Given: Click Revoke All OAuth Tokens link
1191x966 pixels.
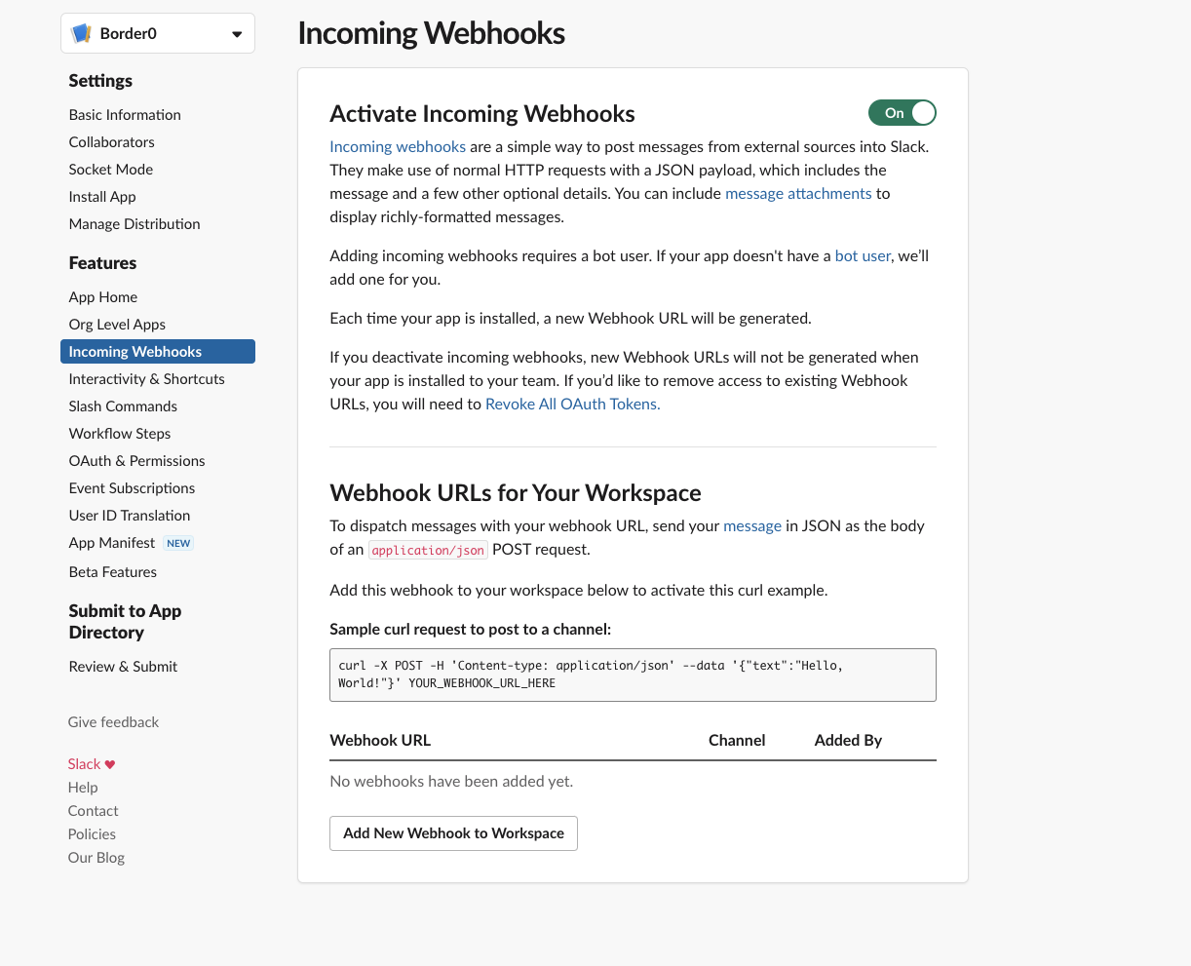Looking at the screenshot, I should click(x=573, y=405).
